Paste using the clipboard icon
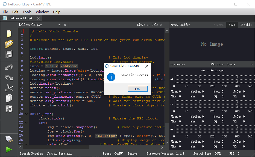The height and width of the screenshot is (157, 255). point(9,109)
